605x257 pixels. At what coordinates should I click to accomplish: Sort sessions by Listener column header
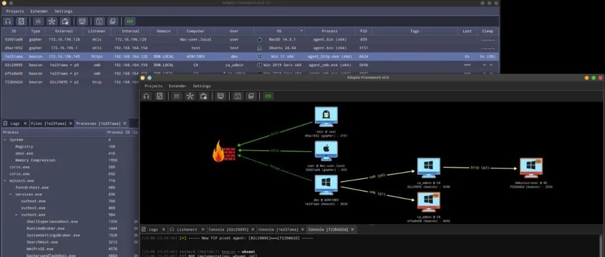pos(97,31)
